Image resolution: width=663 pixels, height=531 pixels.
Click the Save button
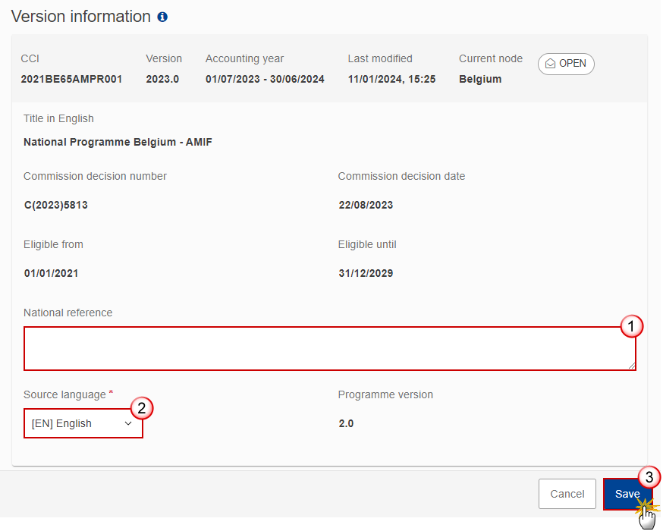click(x=627, y=494)
